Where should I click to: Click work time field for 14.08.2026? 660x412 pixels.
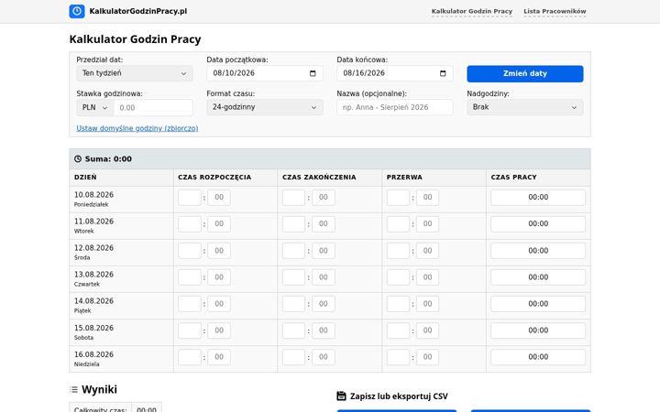pyautogui.click(x=538, y=304)
